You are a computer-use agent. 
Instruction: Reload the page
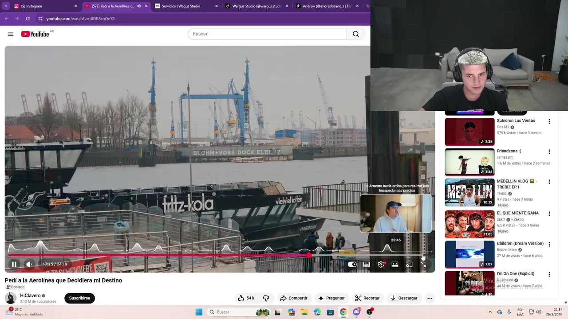coord(28,19)
